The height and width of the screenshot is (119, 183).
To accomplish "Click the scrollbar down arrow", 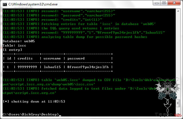I will (x=178, y=114).
